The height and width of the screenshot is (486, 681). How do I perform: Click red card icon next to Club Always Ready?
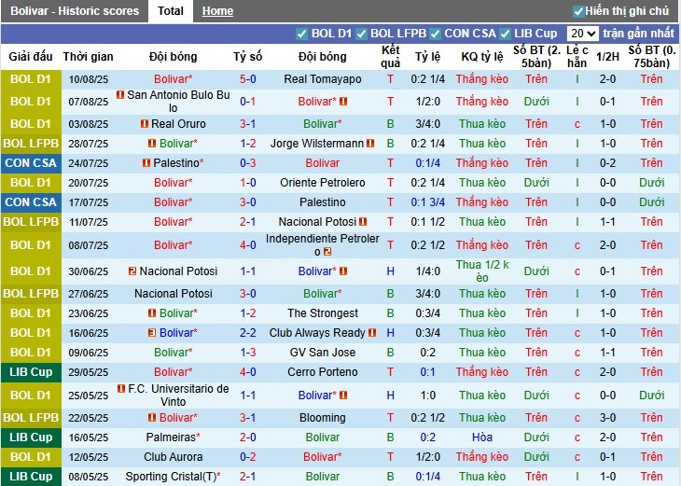[372, 333]
